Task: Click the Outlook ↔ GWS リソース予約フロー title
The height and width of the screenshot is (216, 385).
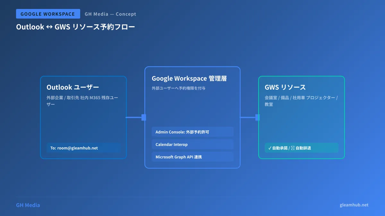Action: point(76,27)
